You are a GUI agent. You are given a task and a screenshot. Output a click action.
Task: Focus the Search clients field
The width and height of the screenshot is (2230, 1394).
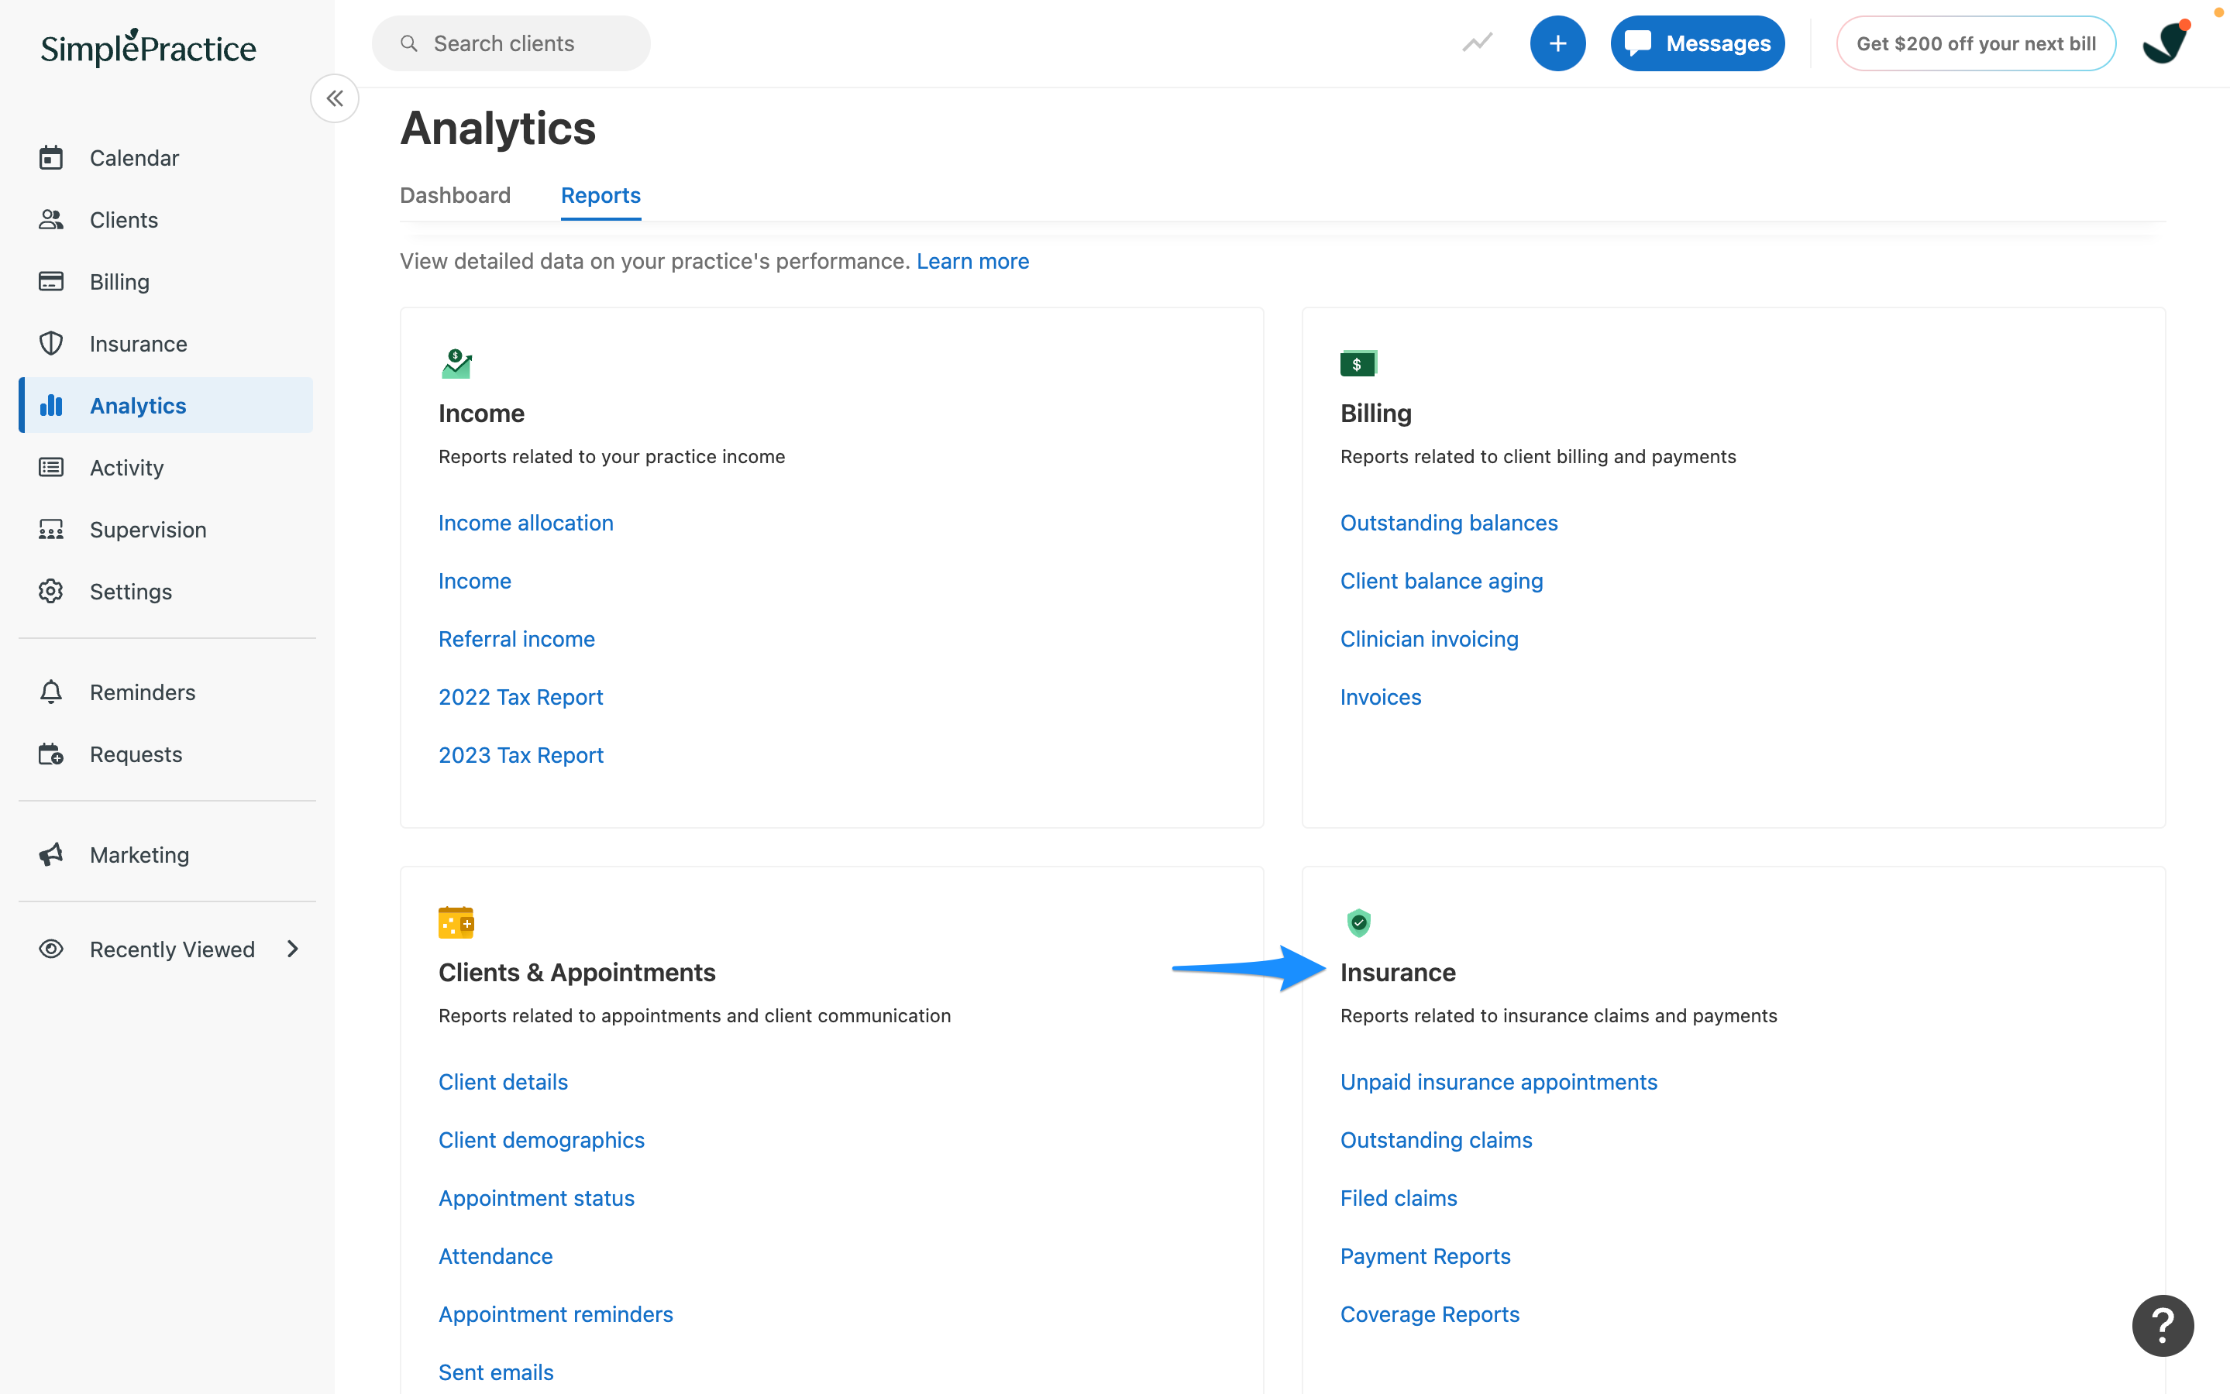coord(511,43)
